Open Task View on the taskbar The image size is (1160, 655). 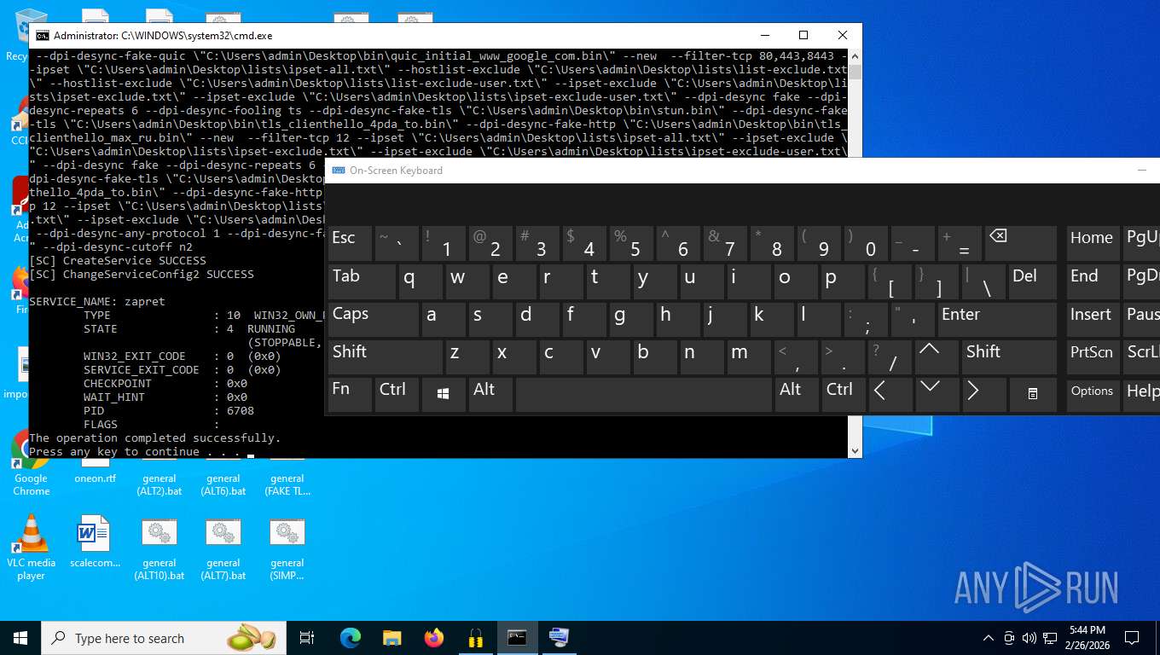pos(307,638)
